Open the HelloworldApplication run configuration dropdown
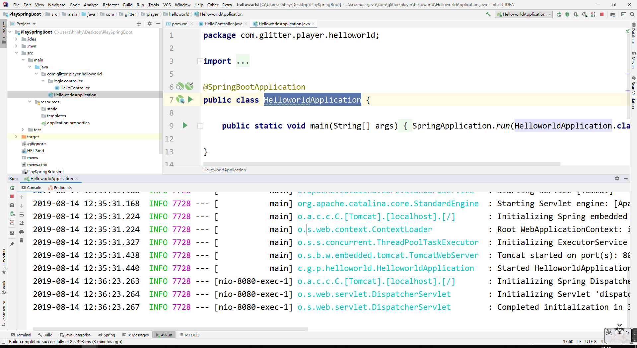Viewport: 637px width, 348px height. pyautogui.click(x=524, y=14)
